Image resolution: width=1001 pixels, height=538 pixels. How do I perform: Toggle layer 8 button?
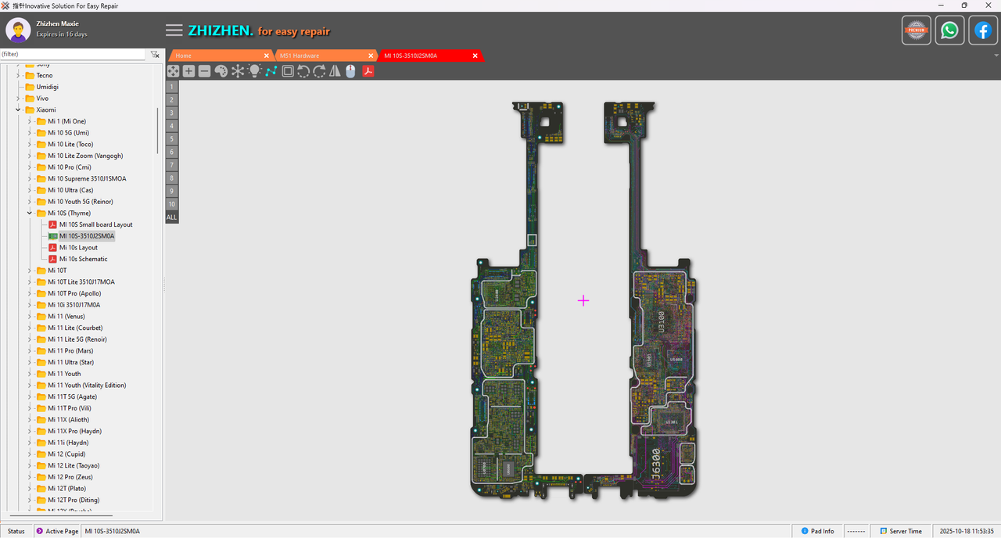(172, 178)
